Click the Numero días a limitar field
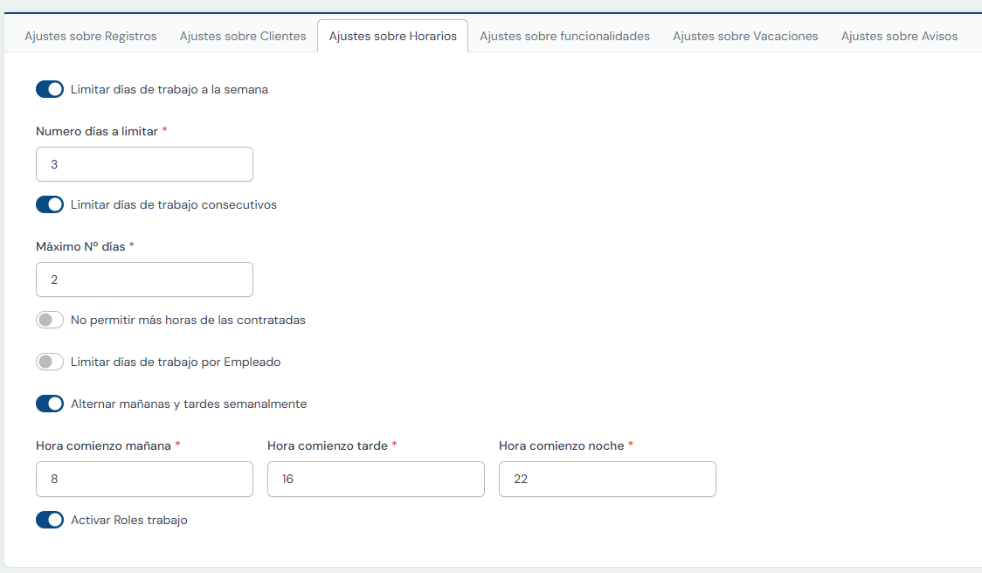 [x=144, y=164]
